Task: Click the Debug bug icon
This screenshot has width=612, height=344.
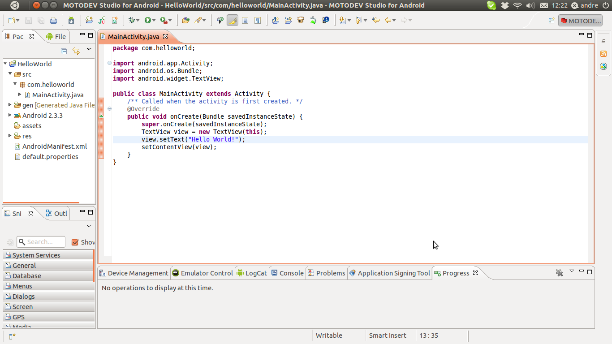Action: click(131, 20)
